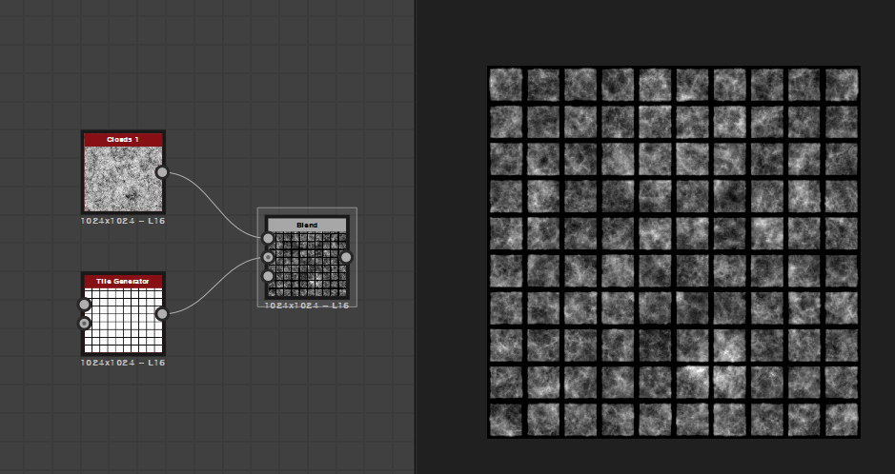This screenshot has width=895, height=474.
Task: Click the Tile Generator top input connector
Action: click(85, 305)
